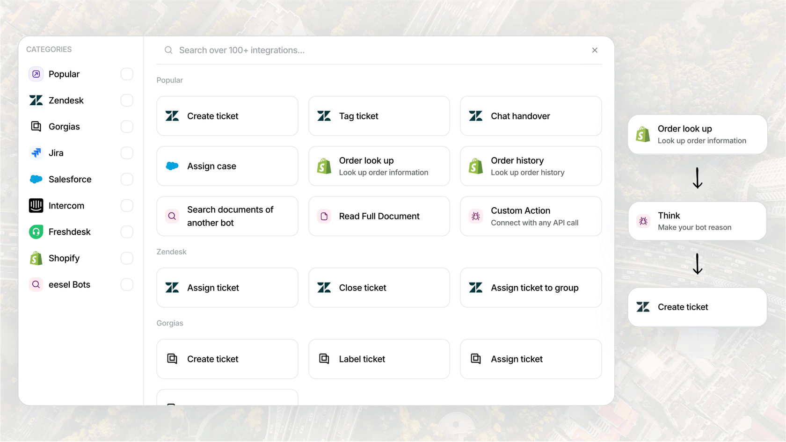Click the Intercom icon in categories

[x=36, y=206]
